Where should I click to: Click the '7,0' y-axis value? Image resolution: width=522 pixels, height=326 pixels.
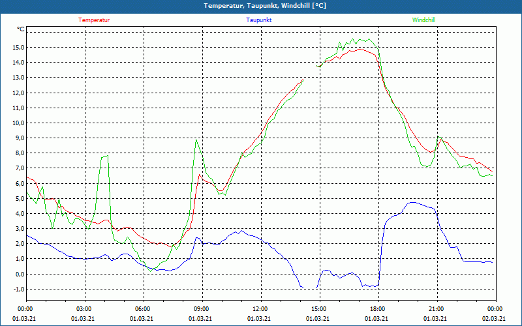(x=20, y=168)
